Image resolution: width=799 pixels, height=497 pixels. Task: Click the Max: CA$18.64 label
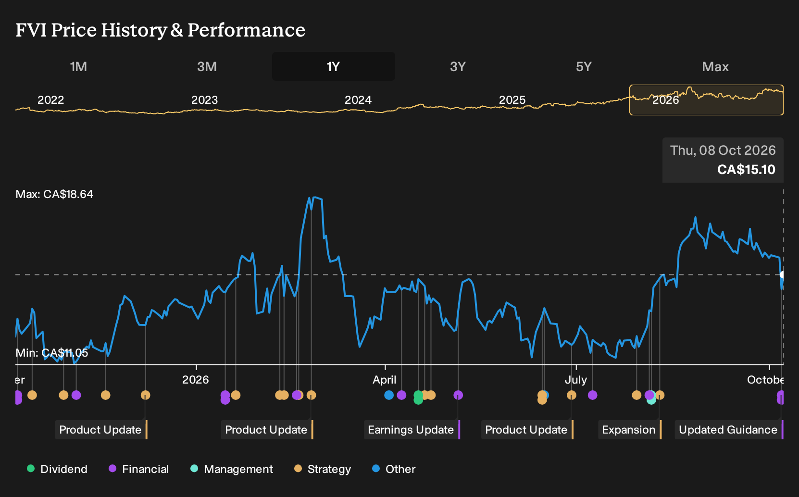tap(54, 194)
